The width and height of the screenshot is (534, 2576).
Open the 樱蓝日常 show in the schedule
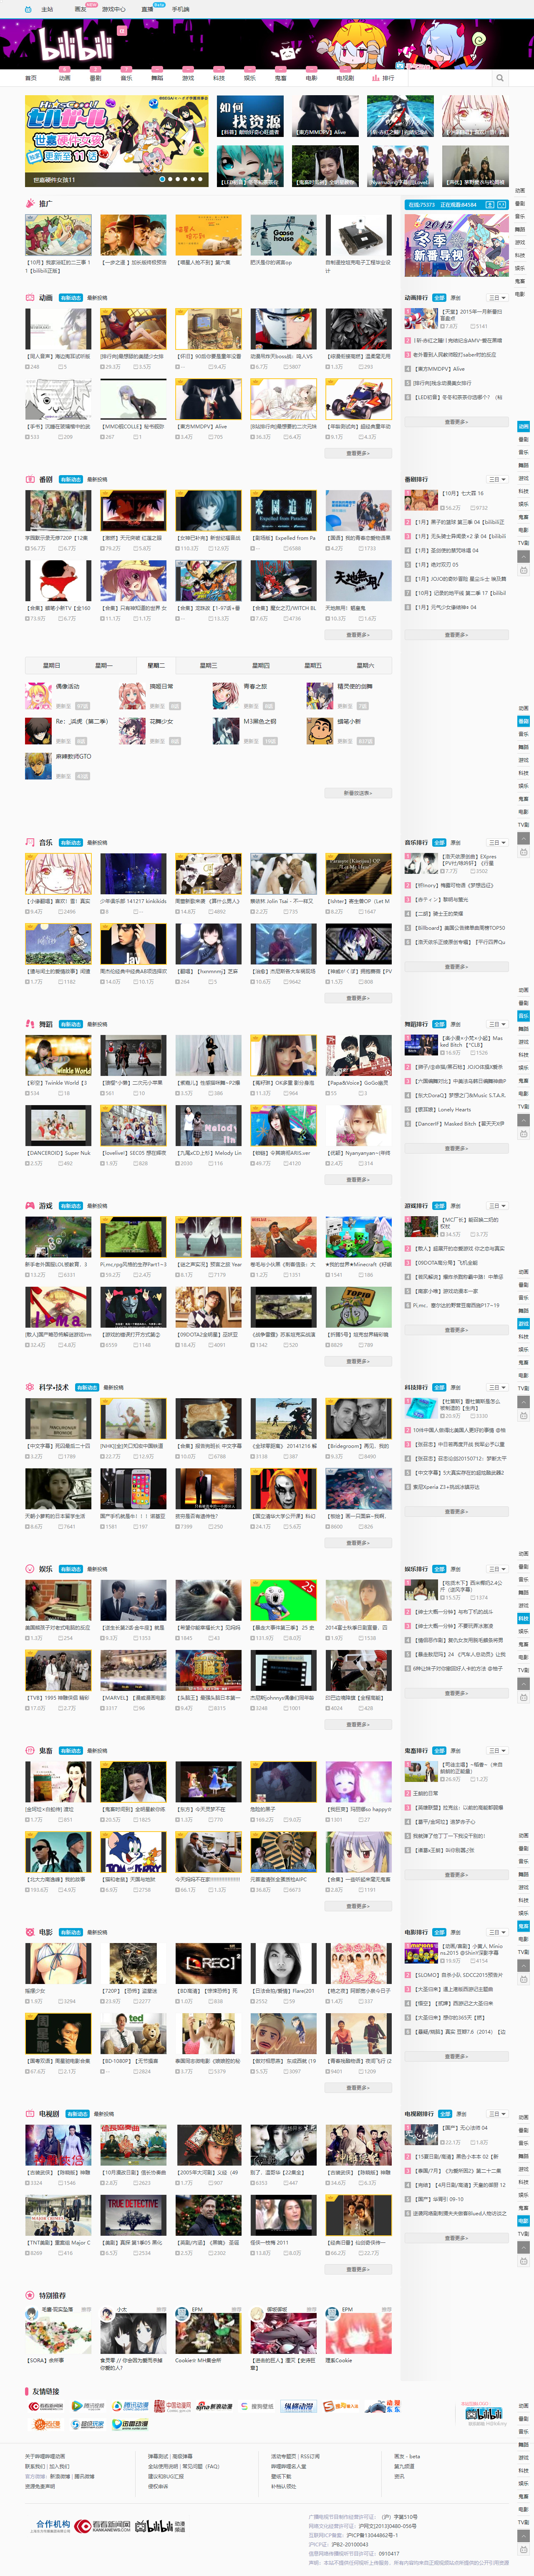point(161,687)
